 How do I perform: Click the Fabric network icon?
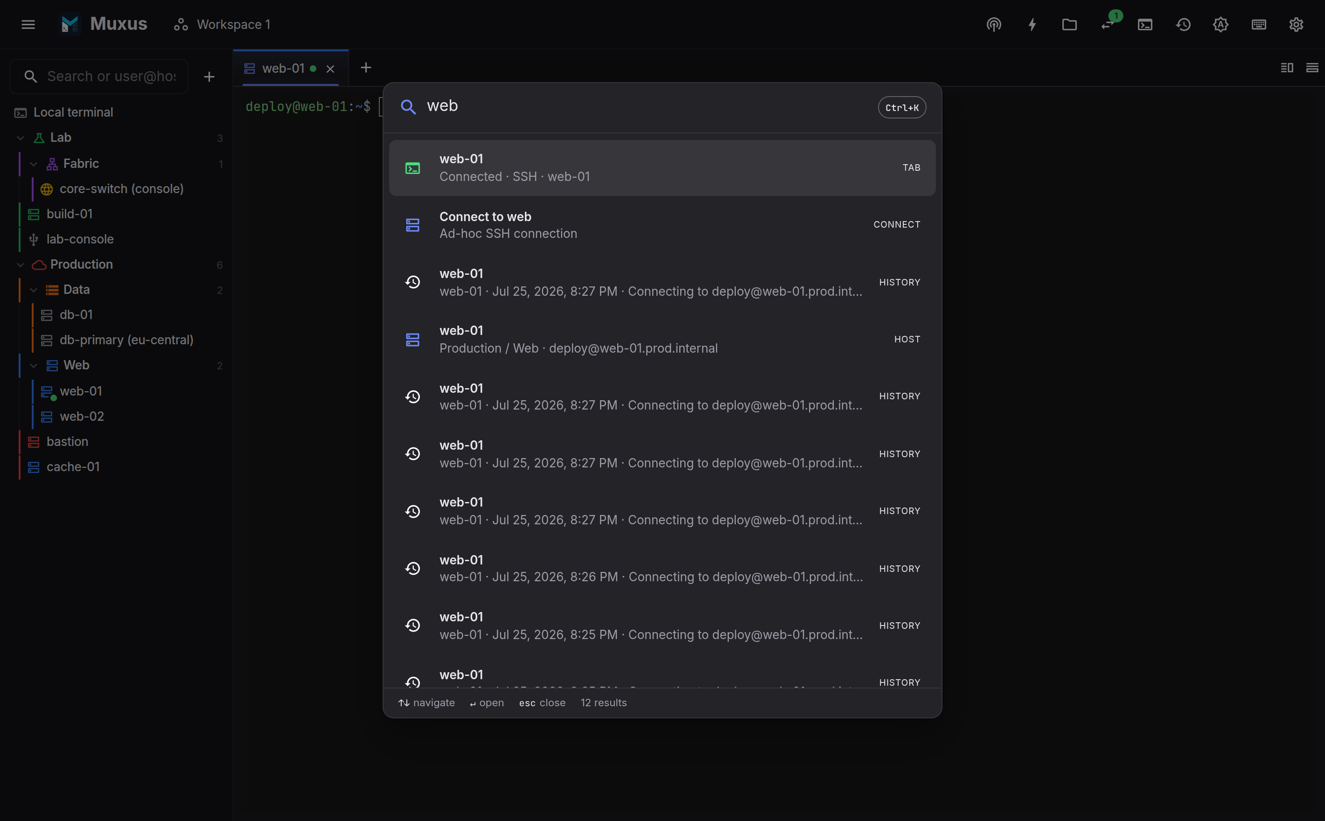coord(52,164)
